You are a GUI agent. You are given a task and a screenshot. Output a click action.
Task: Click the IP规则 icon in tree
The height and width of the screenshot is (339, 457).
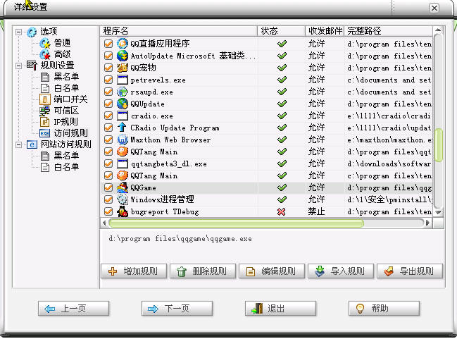click(45, 122)
